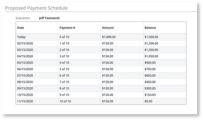The width and height of the screenshot is (203, 120).
Task: Click the $600.00 balance cell
Action: (150, 75)
